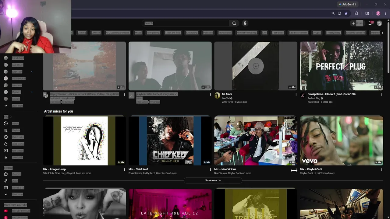The image size is (390, 219).
Task: Click the browser zoom magnifier icon
Action: pyautogui.click(x=333, y=13)
